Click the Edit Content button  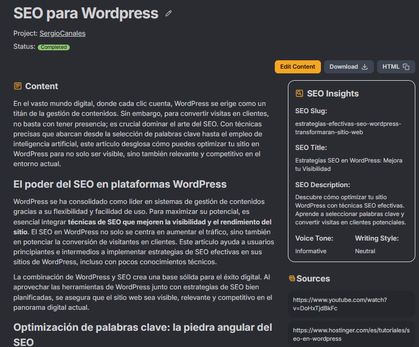tap(298, 67)
